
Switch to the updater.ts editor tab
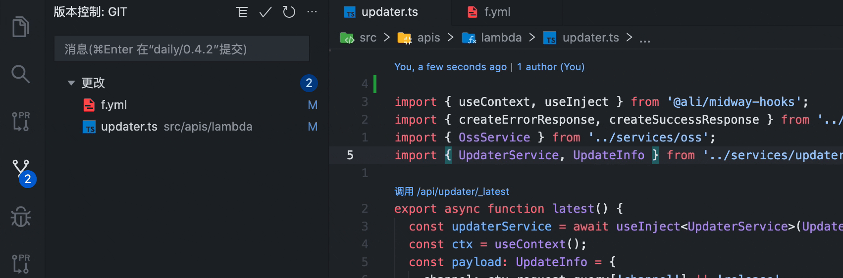tap(390, 12)
